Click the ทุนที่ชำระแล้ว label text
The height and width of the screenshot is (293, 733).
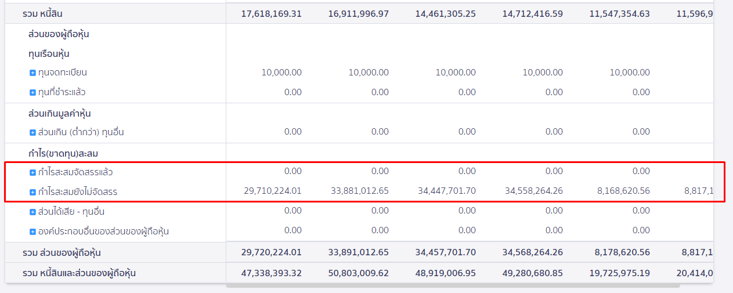point(62,92)
